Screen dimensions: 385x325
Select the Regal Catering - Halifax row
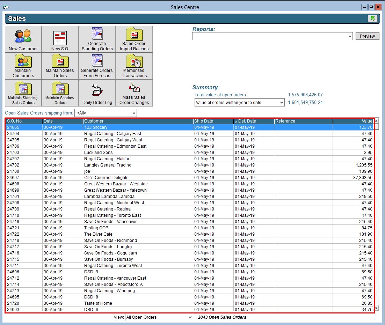pyautogui.click(x=190, y=159)
